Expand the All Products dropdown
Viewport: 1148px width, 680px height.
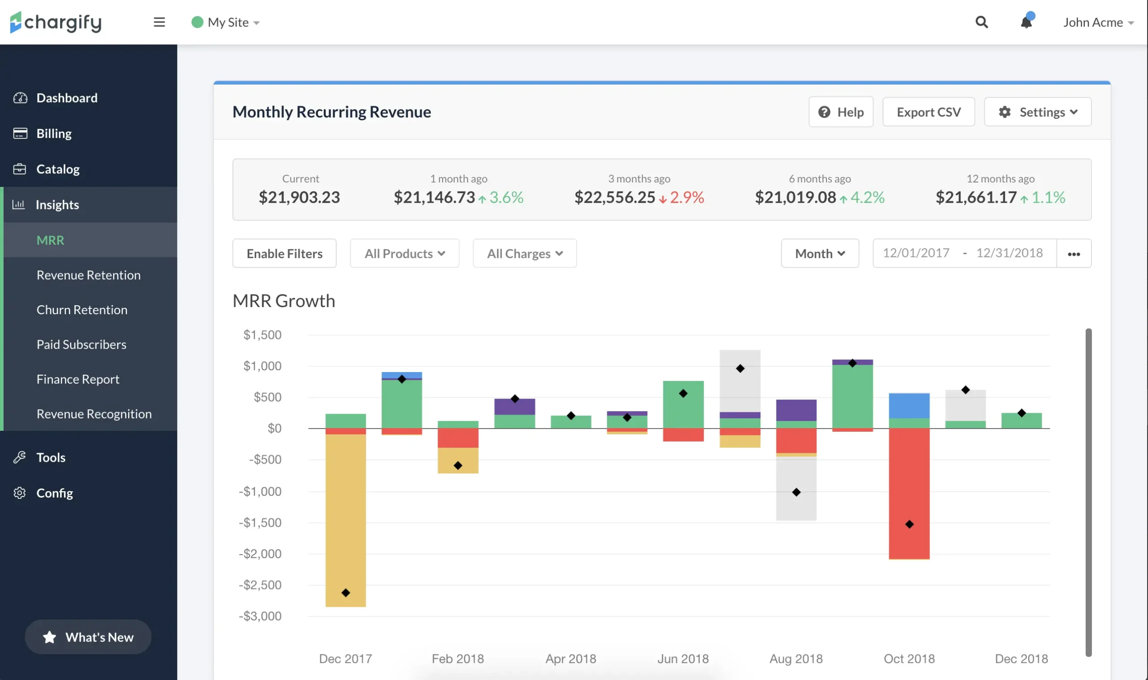click(404, 253)
